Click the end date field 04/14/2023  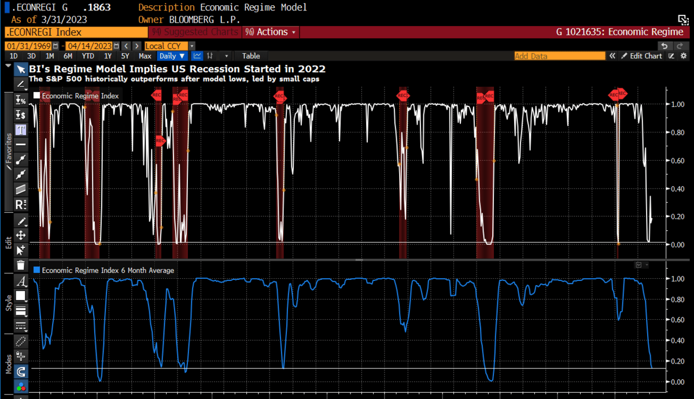click(88, 46)
